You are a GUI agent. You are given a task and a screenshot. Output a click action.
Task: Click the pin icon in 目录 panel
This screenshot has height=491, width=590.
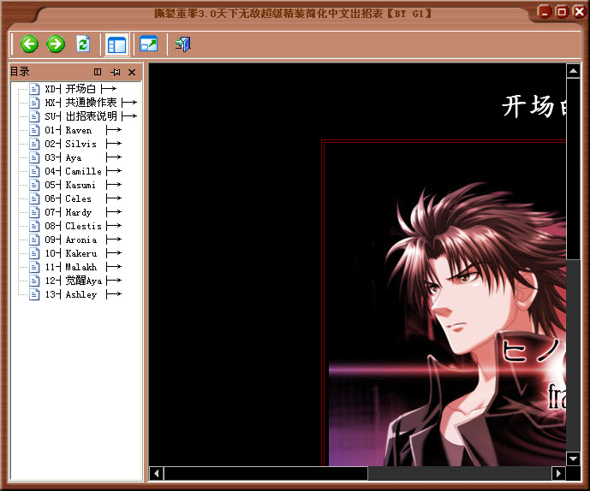point(116,72)
